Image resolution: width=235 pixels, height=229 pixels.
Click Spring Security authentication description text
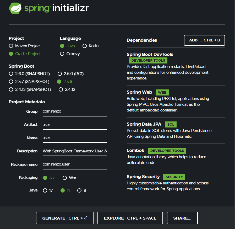pos(168,186)
